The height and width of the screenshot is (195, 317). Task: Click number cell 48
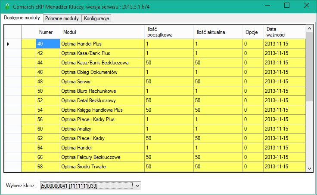[x=48, y=82]
